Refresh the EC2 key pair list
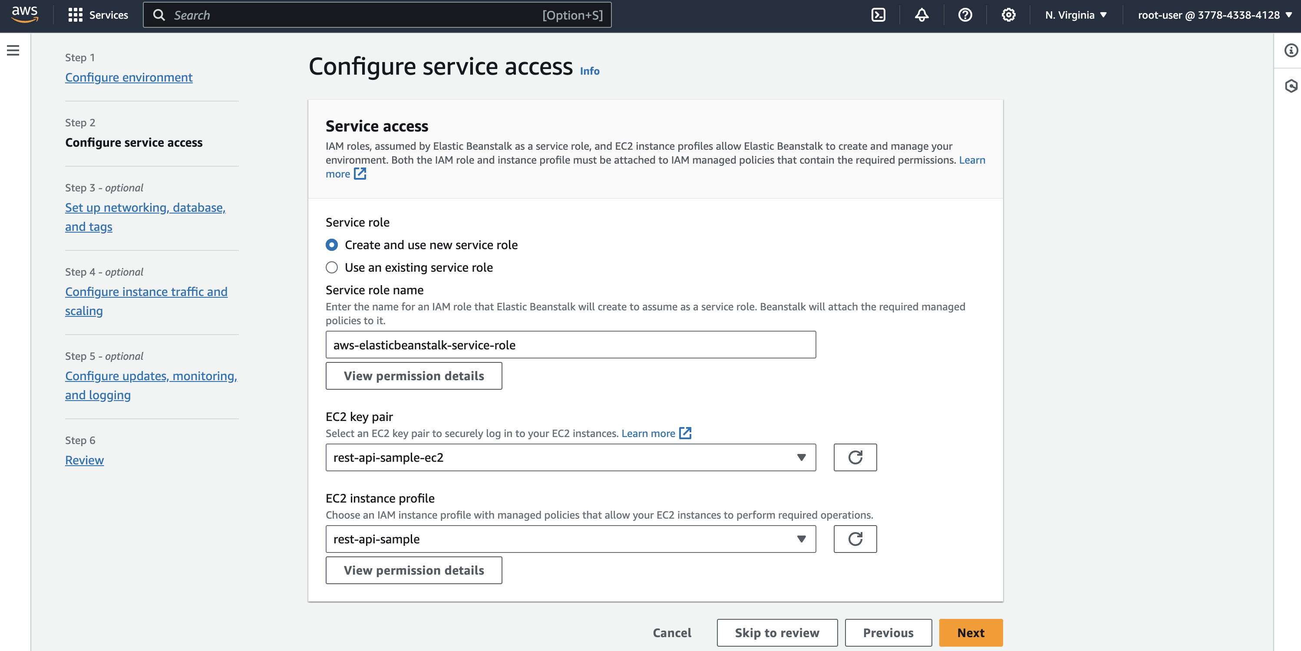Viewport: 1301px width, 651px height. point(855,457)
